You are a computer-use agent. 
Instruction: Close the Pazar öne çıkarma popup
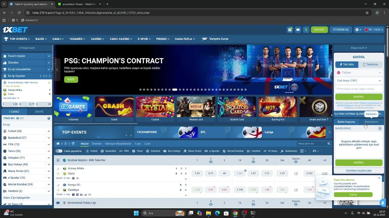point(379,178)
